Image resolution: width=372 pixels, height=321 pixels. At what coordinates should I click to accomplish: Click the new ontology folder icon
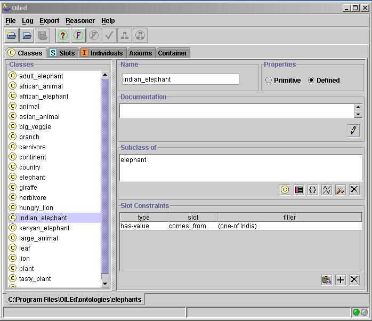click(11, 35)
